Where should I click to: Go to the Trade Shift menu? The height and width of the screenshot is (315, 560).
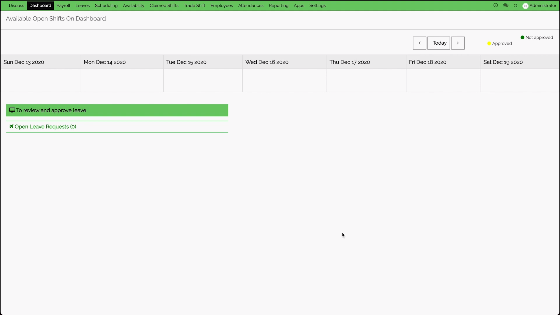click(x=194, y=6)
